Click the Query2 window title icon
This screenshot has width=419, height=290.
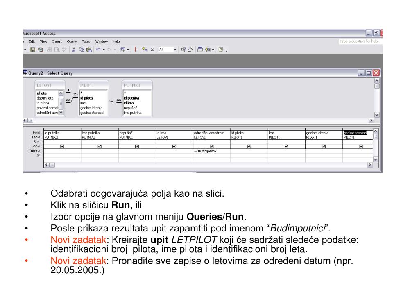[x=25, y=72]
